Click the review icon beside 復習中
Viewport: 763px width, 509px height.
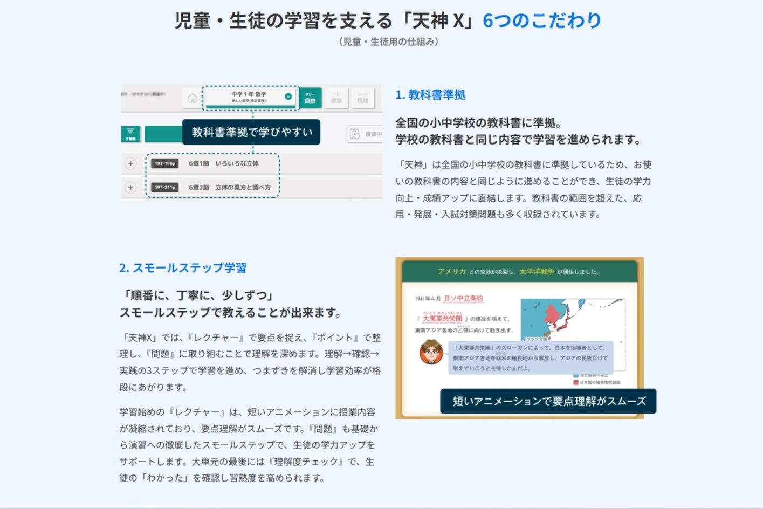[x=355, y=134]
